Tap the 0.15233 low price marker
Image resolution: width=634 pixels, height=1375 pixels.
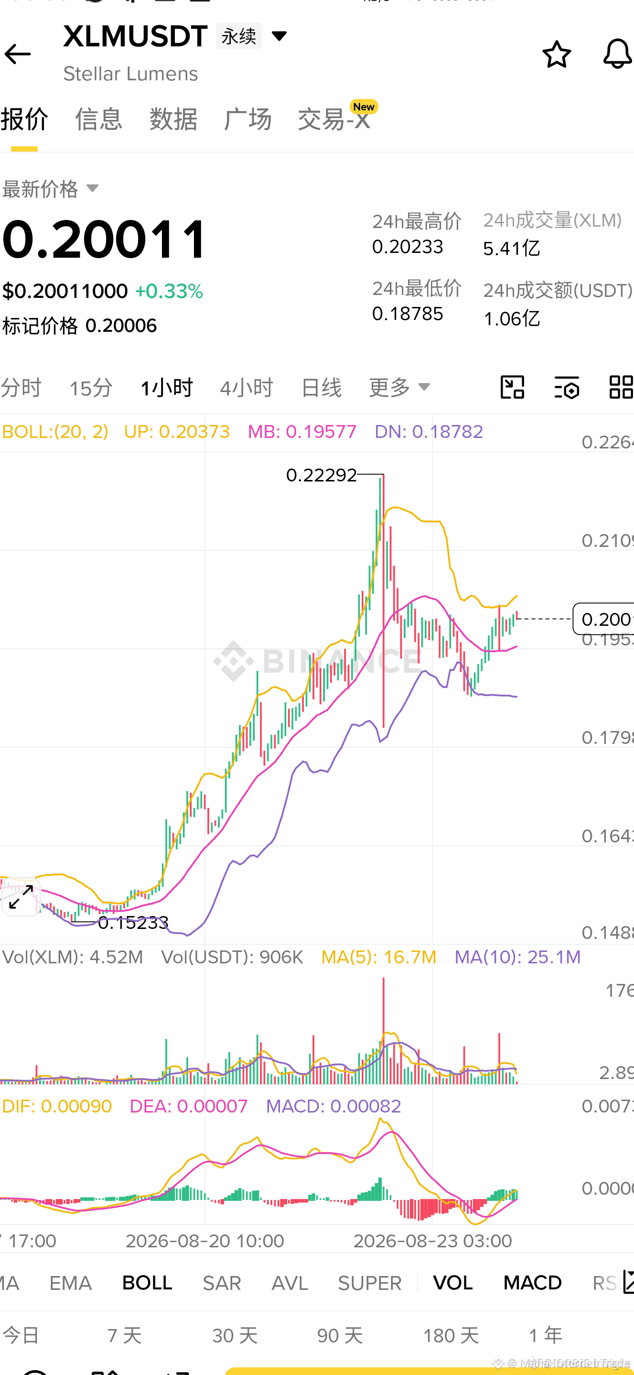(x=133, y=922)
